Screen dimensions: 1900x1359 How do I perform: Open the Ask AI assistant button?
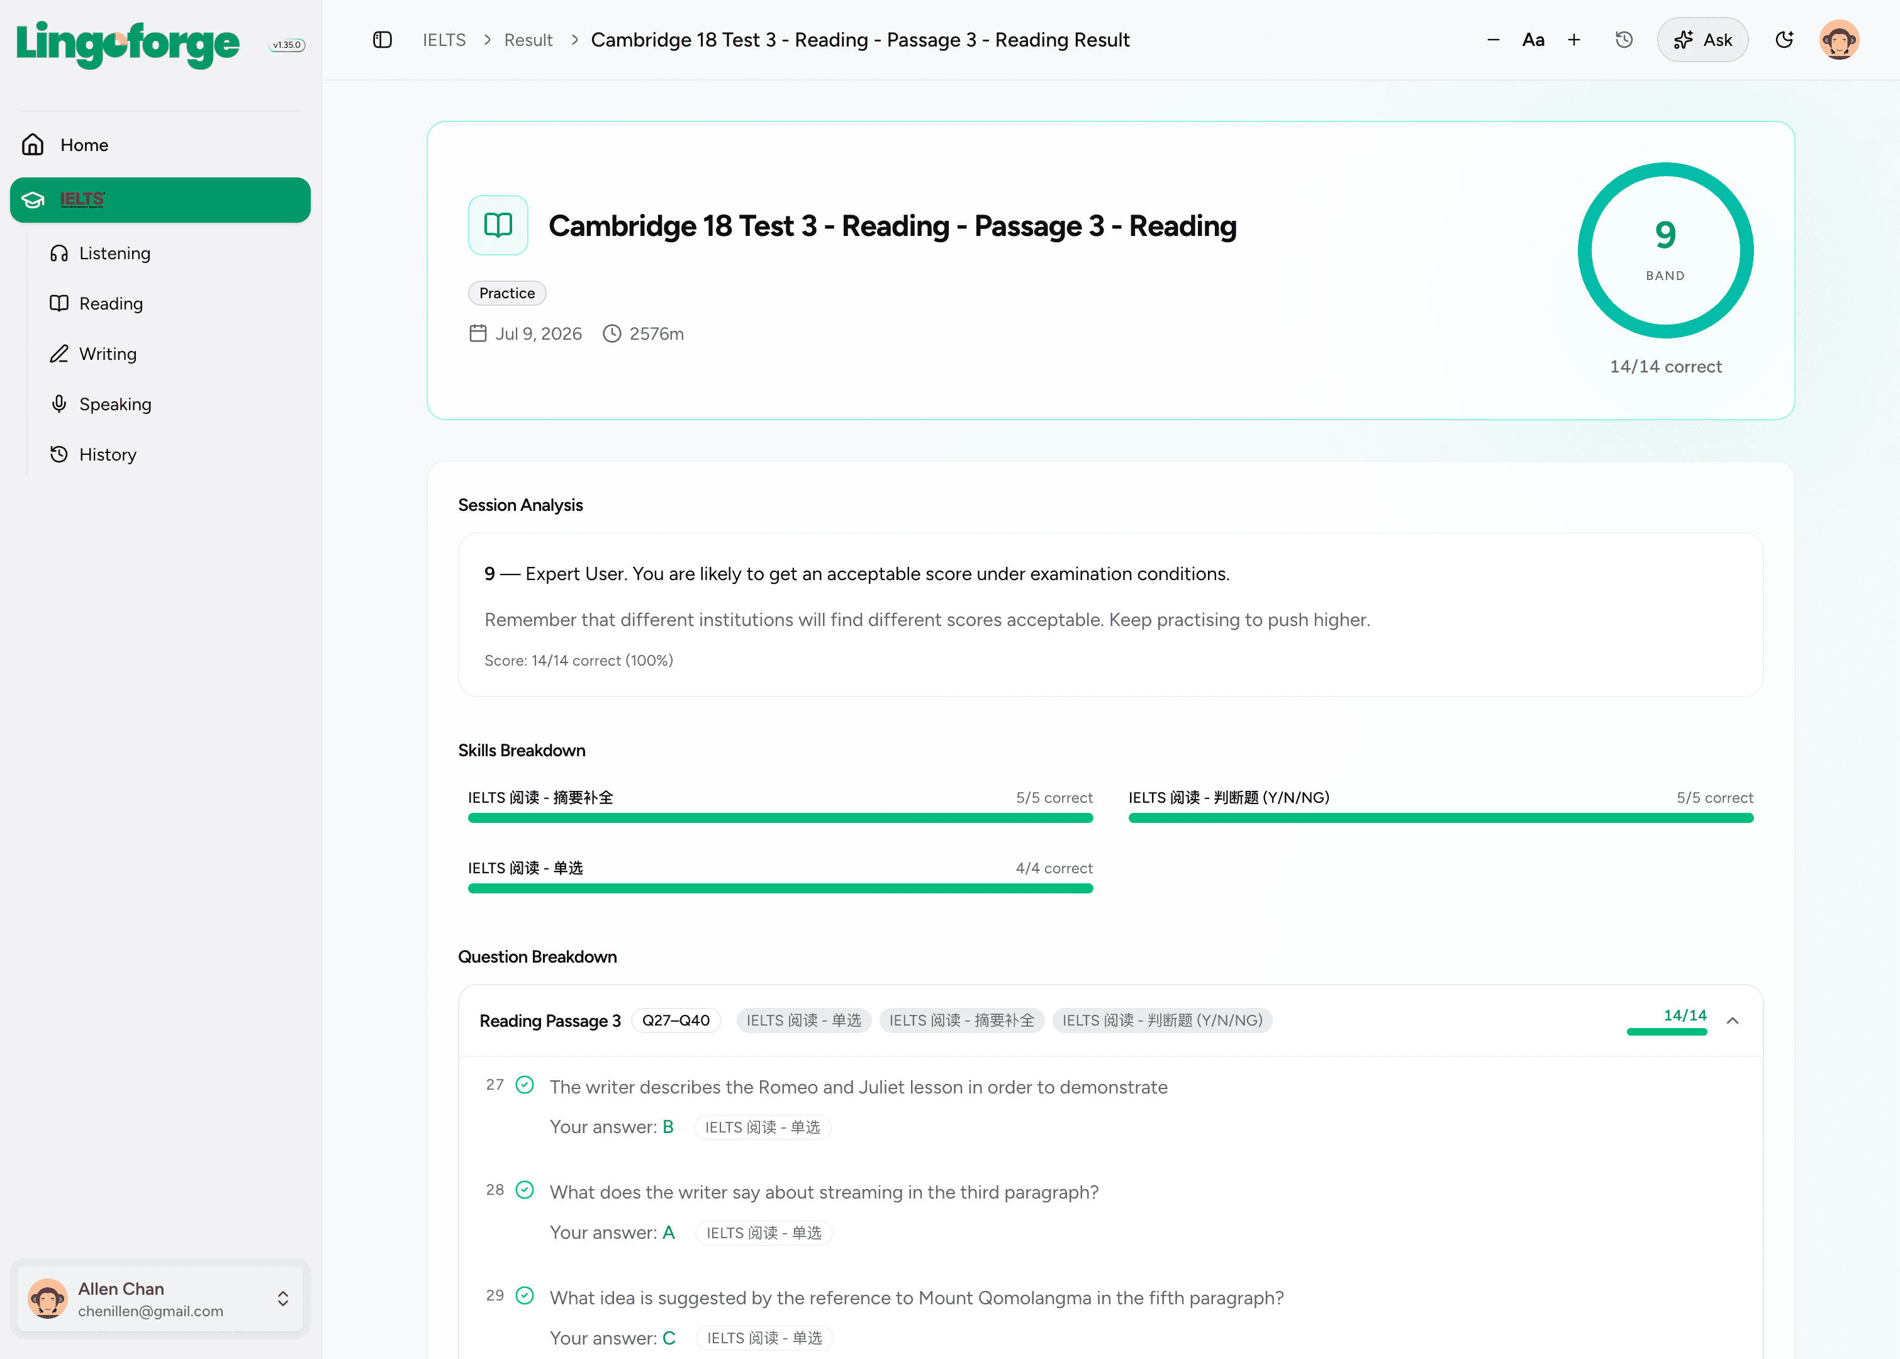[x=1702, y=40]
